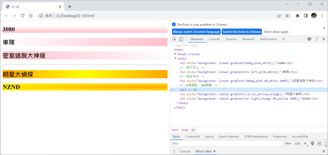The height and width of the screenshot is (155, 328).
Task: Toggle the :hov element state panel
Action: pos(287,143)
